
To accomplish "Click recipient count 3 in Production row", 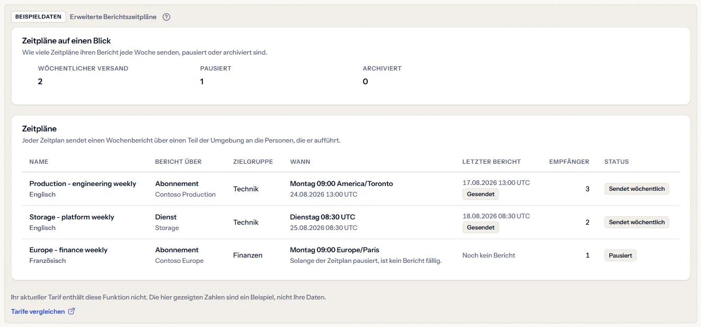I will 587,189.
